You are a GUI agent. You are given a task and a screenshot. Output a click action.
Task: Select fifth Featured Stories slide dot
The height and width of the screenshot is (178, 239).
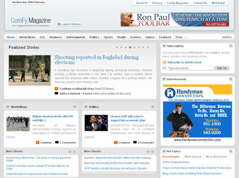pyautogui.click(x=135, y=47)
